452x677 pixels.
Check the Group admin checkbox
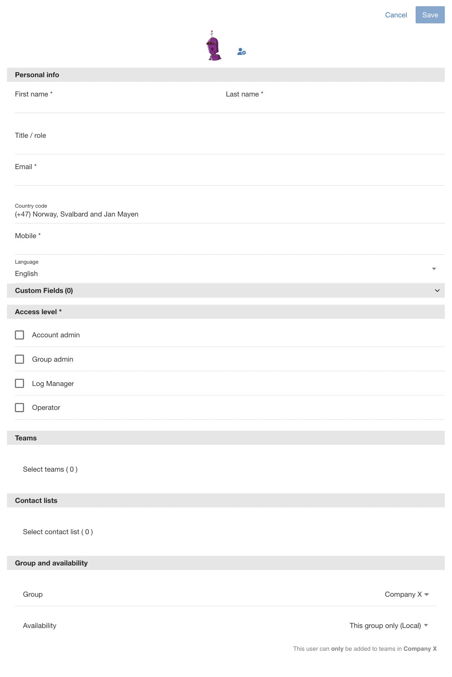pos(19,359)
